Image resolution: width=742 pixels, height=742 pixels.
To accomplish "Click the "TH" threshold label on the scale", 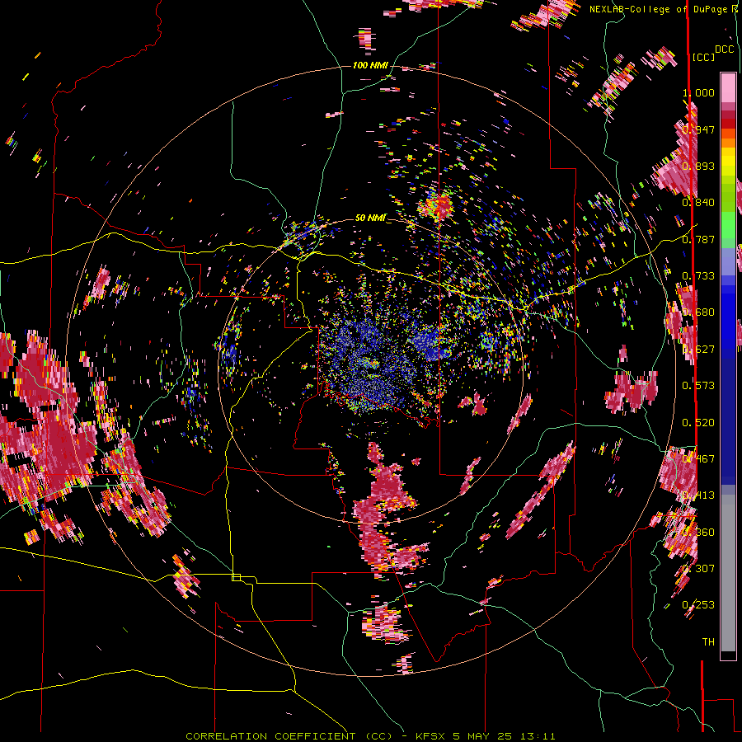I will pos(708,642).
